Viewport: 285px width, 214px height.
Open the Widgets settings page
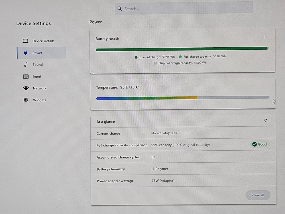39,100
